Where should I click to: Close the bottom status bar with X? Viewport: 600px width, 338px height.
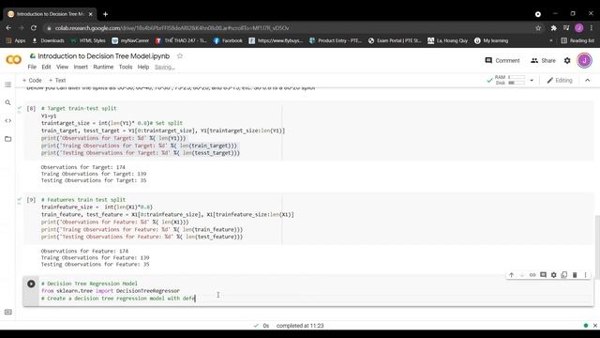click(x=595, y=326)
